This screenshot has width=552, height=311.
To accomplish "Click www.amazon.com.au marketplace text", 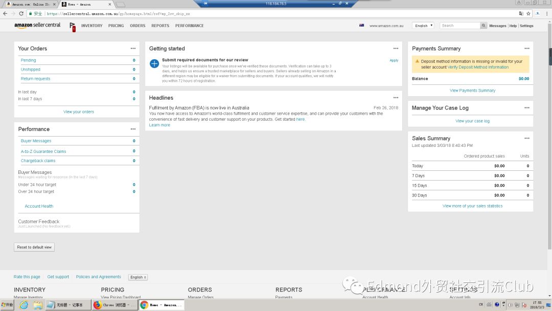I will tap(386, 26).
